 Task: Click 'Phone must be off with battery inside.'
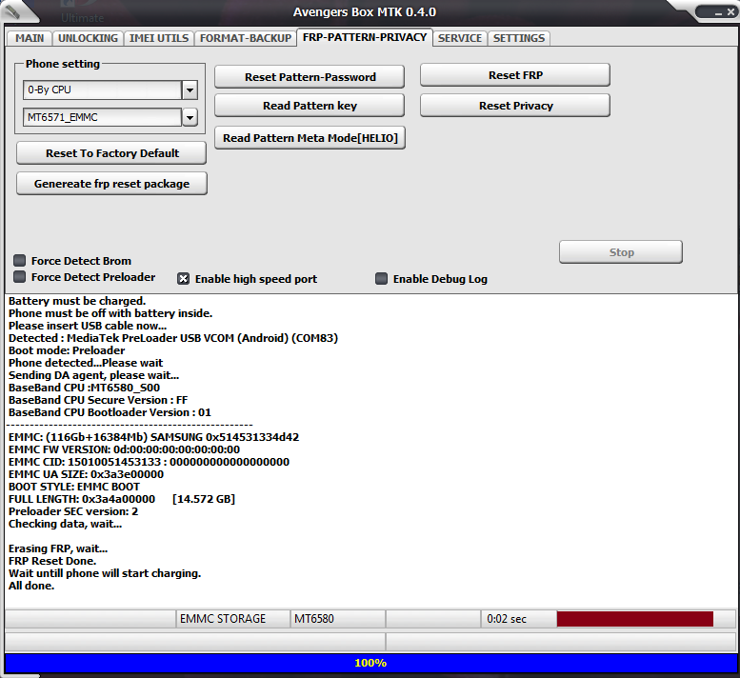[110, 313]
